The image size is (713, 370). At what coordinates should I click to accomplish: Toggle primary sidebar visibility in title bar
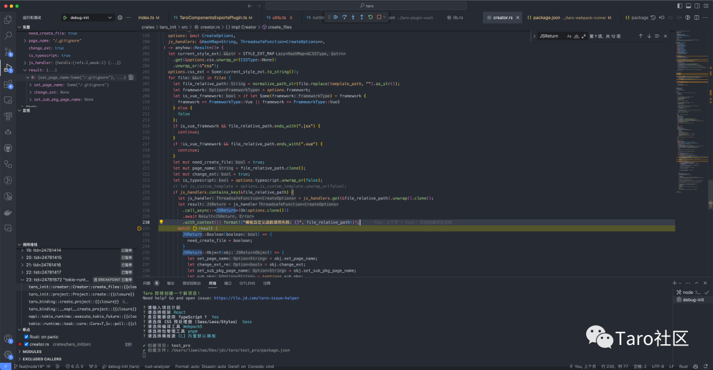point(679,6)
